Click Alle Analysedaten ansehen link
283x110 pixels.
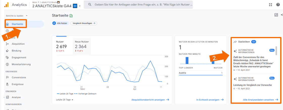(x=261, y=100)
